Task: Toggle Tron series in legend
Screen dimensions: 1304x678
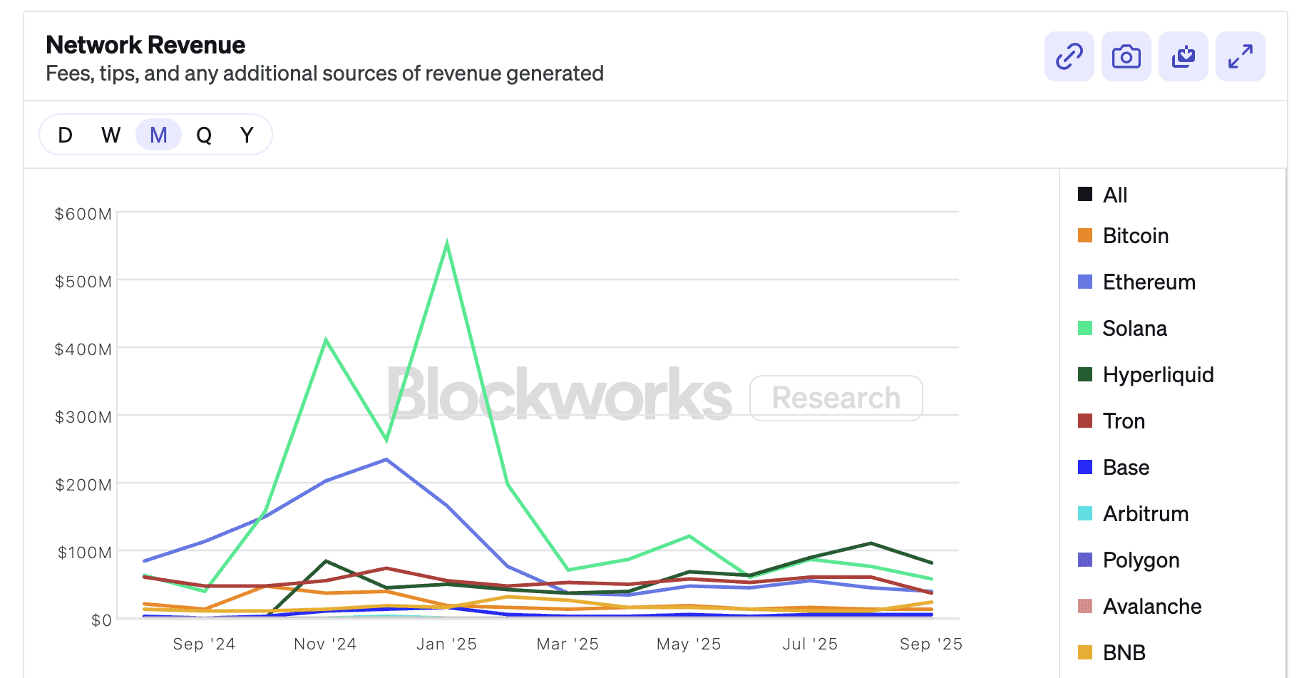Action: [x=1111, y=421]
